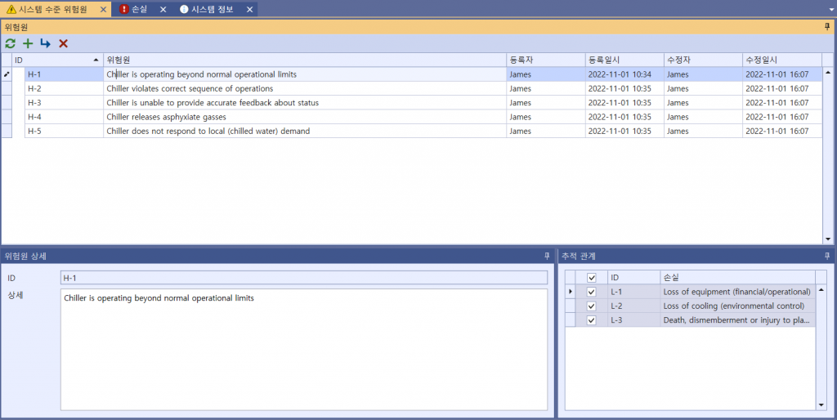
Task: Open the tab list dropdown arrow in the tab bar
Action: (831, 10)
